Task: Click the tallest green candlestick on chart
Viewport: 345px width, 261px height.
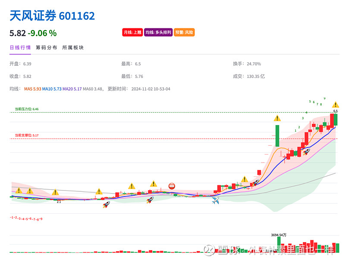Action: [x=277, y=136]
